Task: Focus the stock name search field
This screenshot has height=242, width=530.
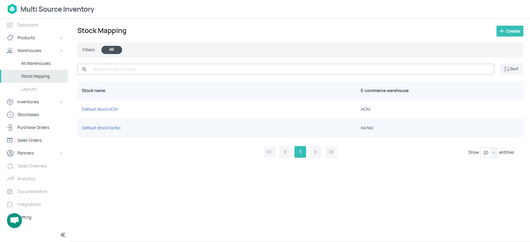Action: pos(289,69)
